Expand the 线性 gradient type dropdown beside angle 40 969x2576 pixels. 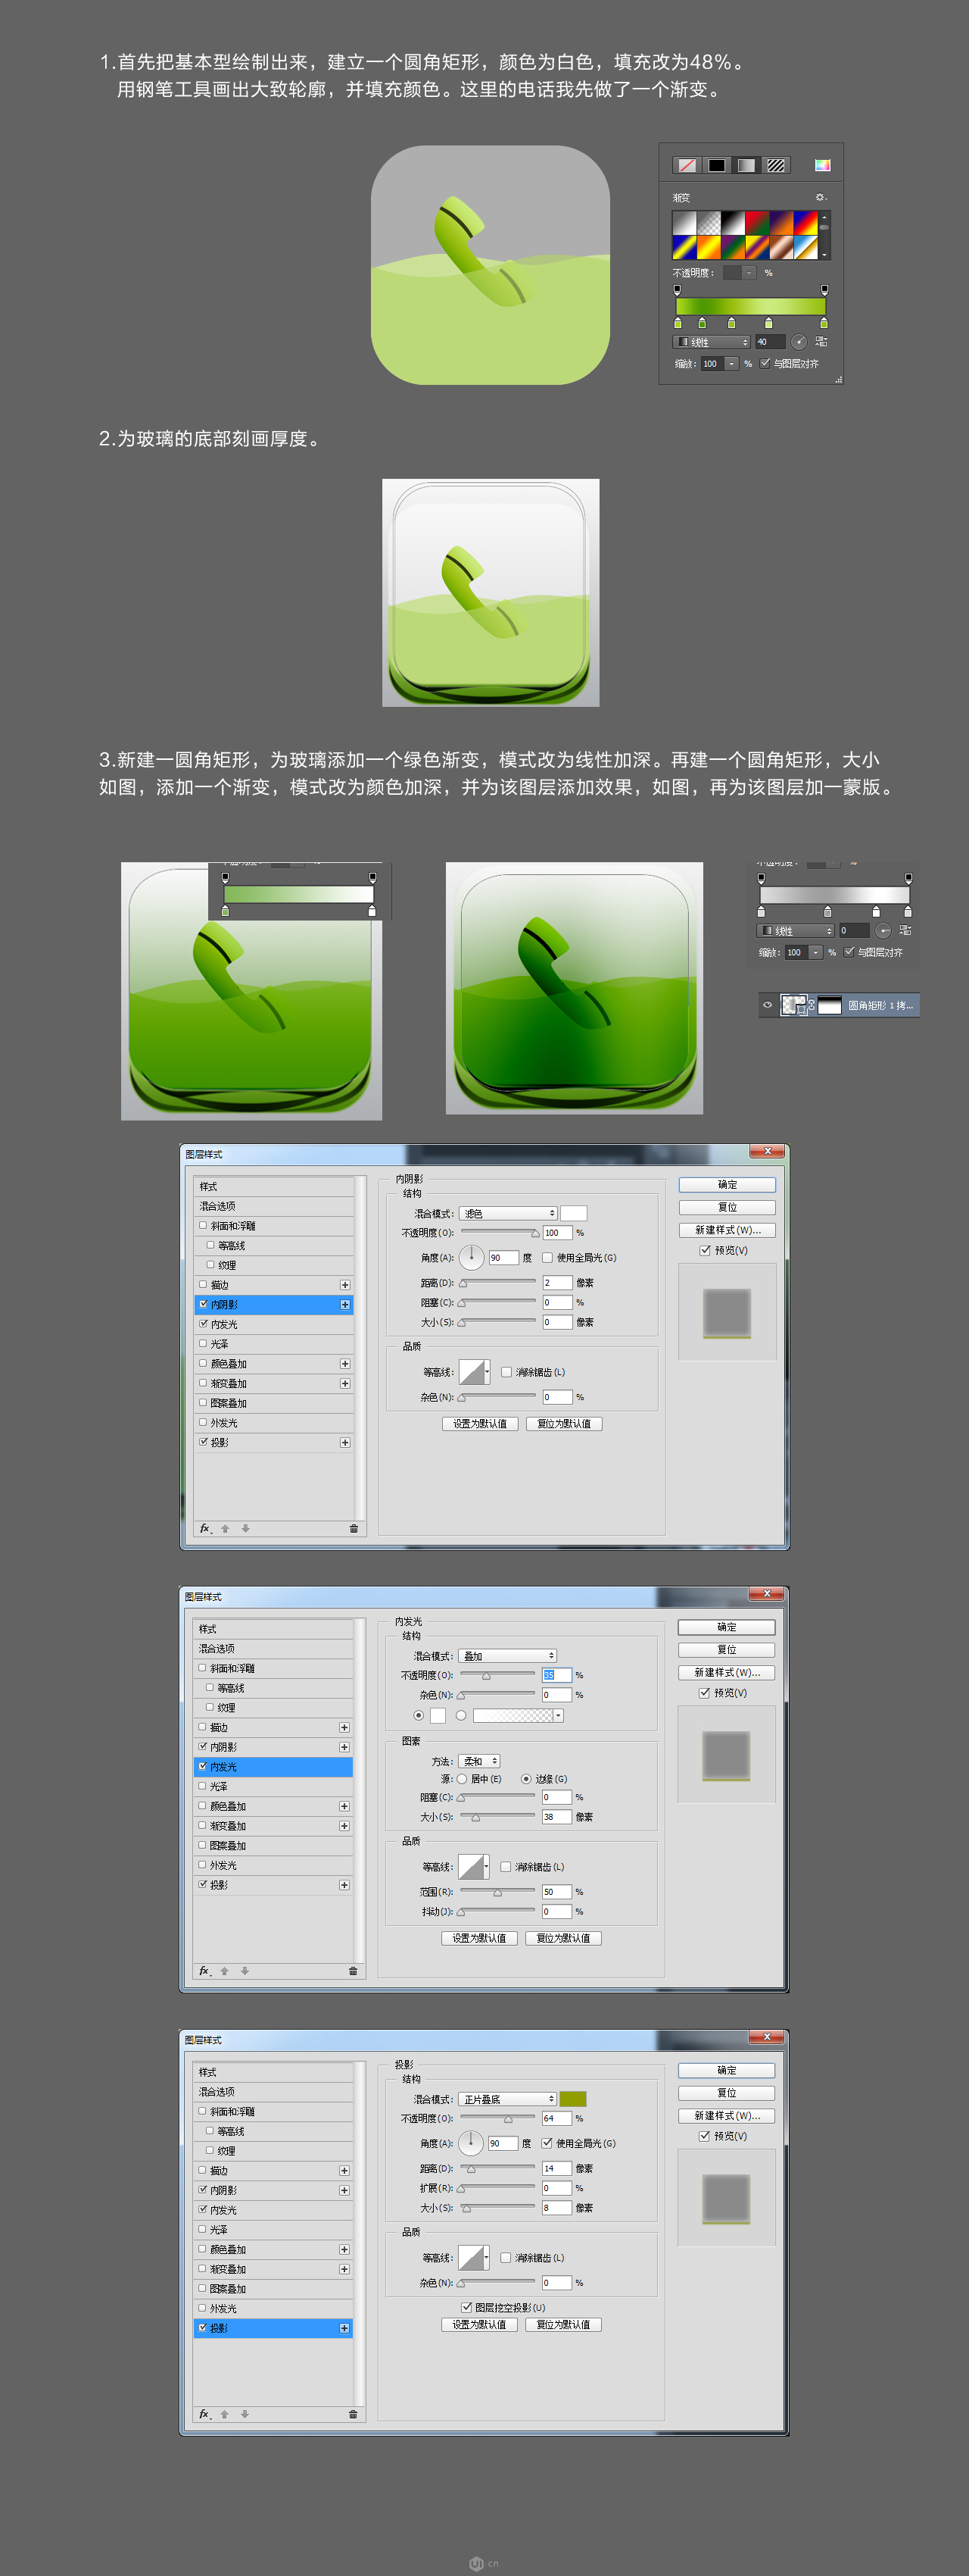click(713, 342)
